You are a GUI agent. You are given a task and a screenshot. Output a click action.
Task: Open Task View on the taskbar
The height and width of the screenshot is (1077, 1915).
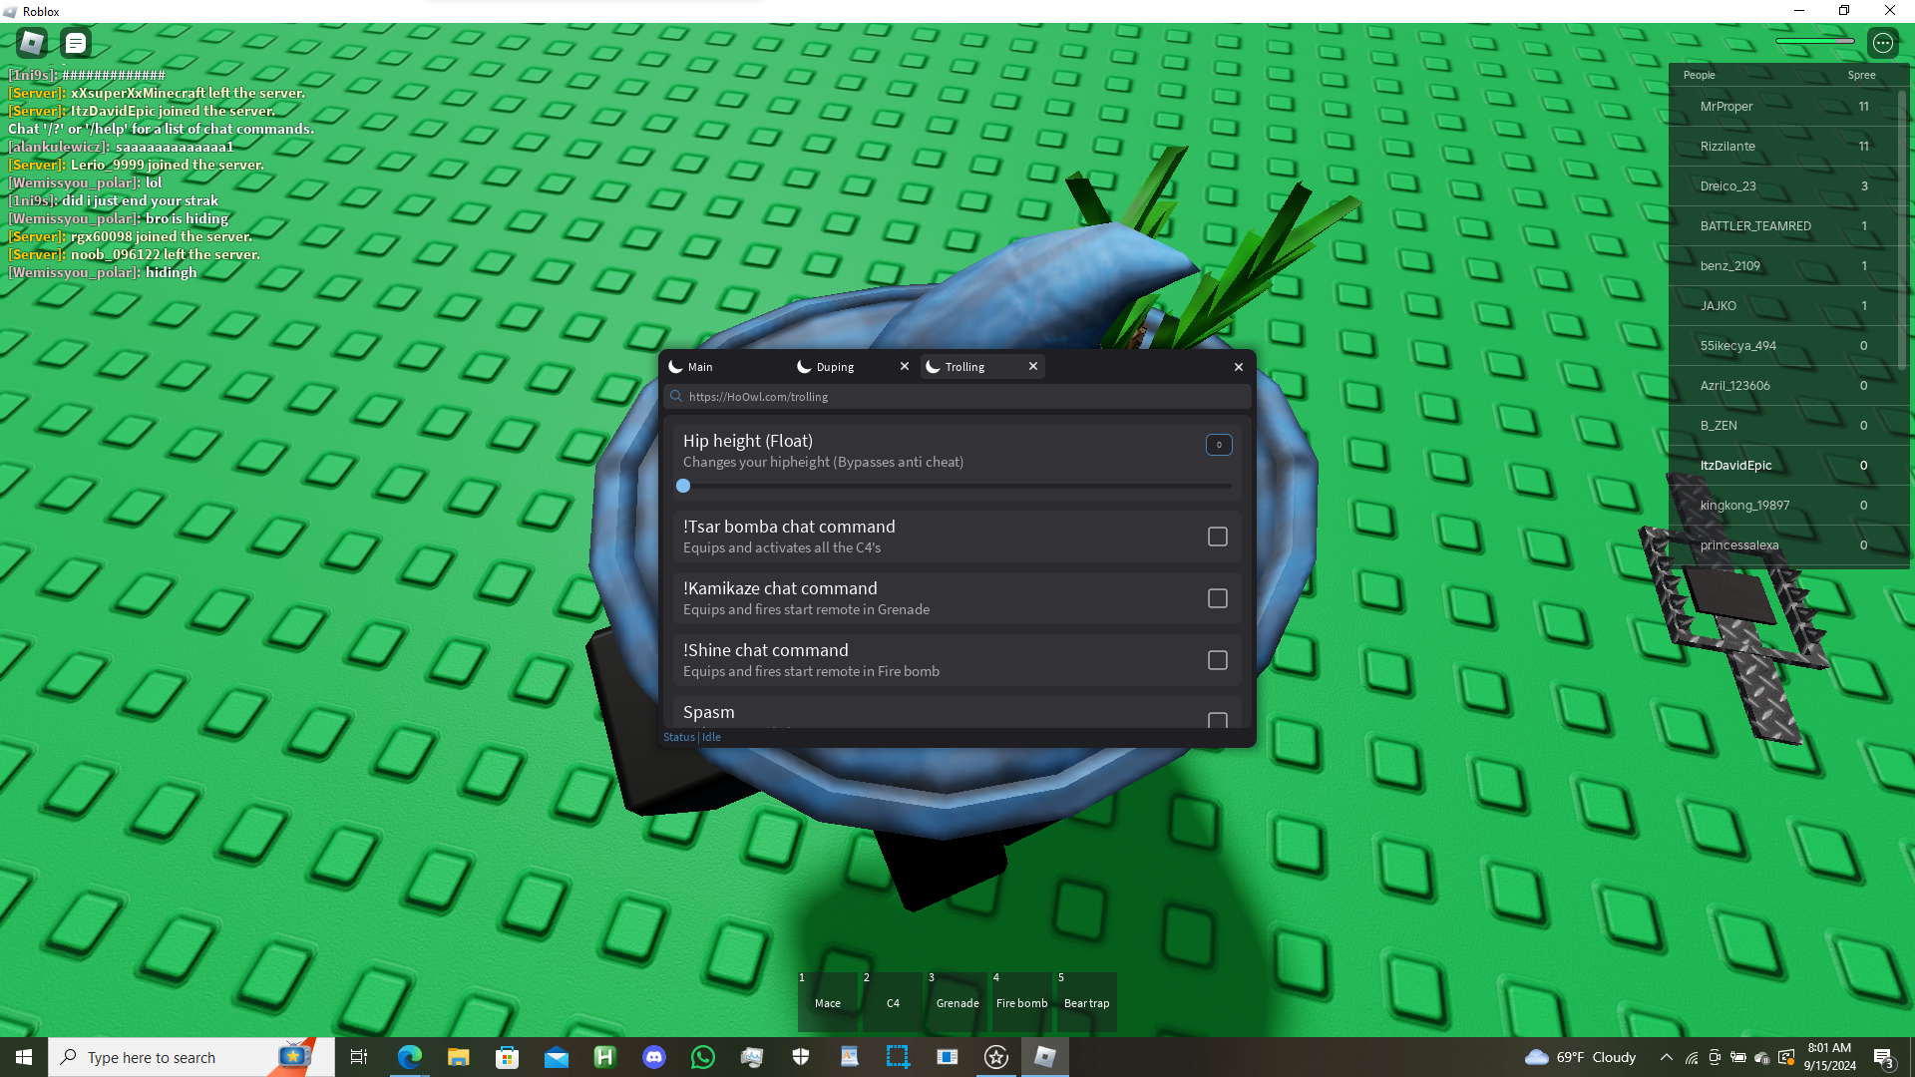pyautogui.click(x=359, y=1057)
